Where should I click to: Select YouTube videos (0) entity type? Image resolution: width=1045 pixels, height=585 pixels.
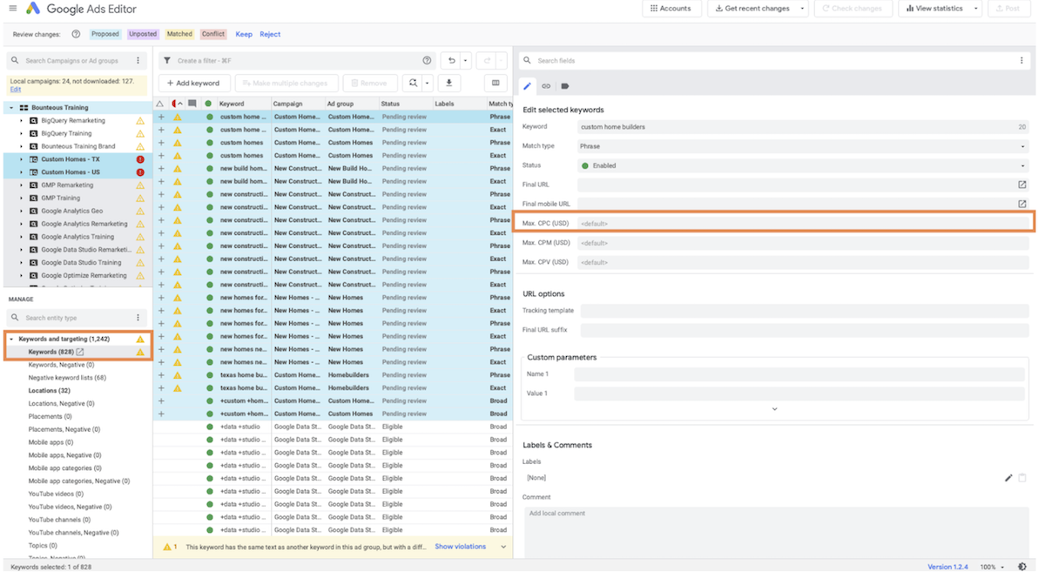[56, 494]
